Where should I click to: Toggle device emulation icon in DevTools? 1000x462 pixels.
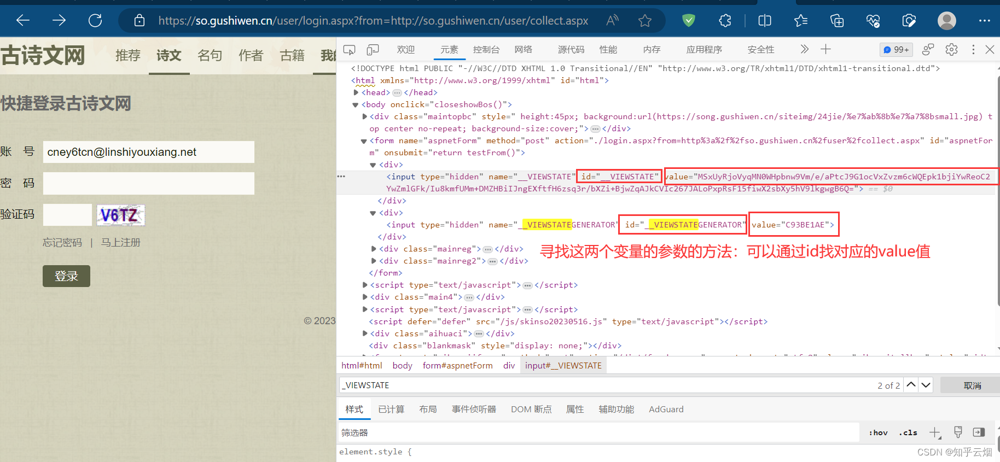click(373, 50)
